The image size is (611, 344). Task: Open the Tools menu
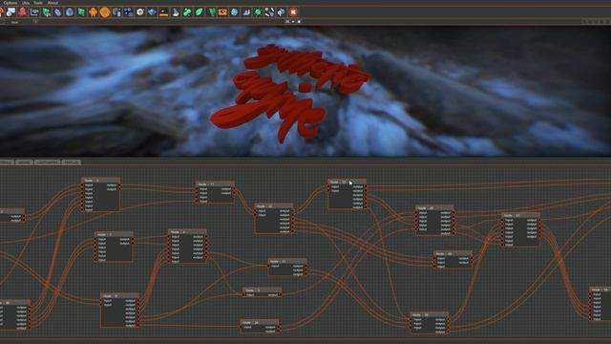[38, 2]
